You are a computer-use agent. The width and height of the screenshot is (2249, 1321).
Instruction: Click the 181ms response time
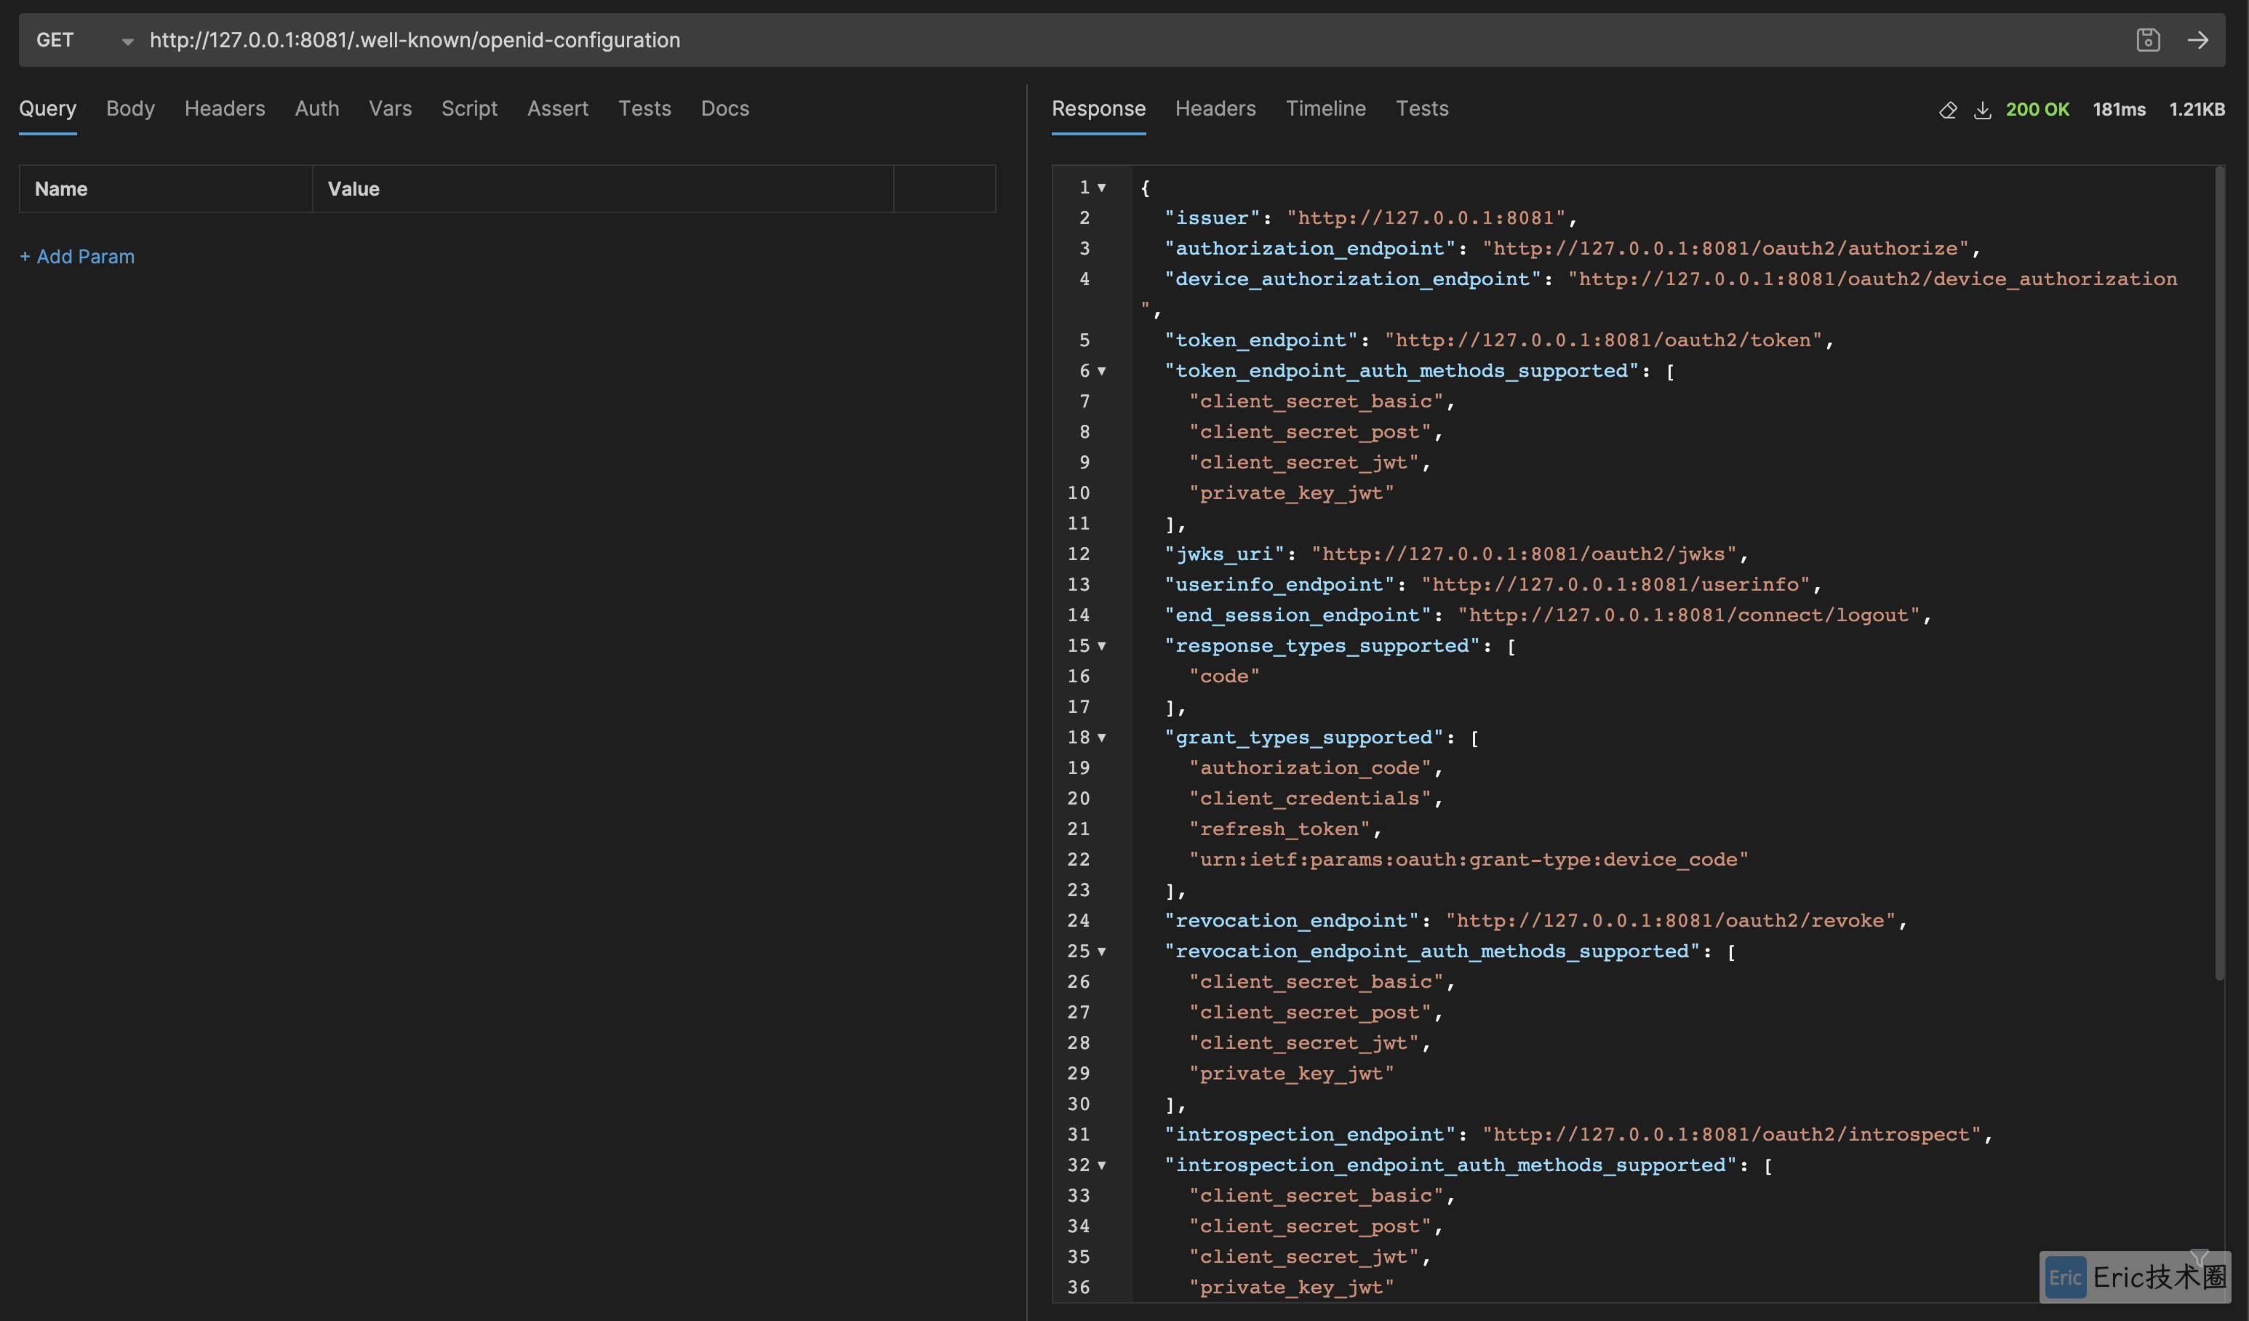point(2119,110)
